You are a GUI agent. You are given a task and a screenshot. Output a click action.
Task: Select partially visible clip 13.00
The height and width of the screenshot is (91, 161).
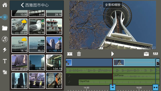click(x=20, y=13)
